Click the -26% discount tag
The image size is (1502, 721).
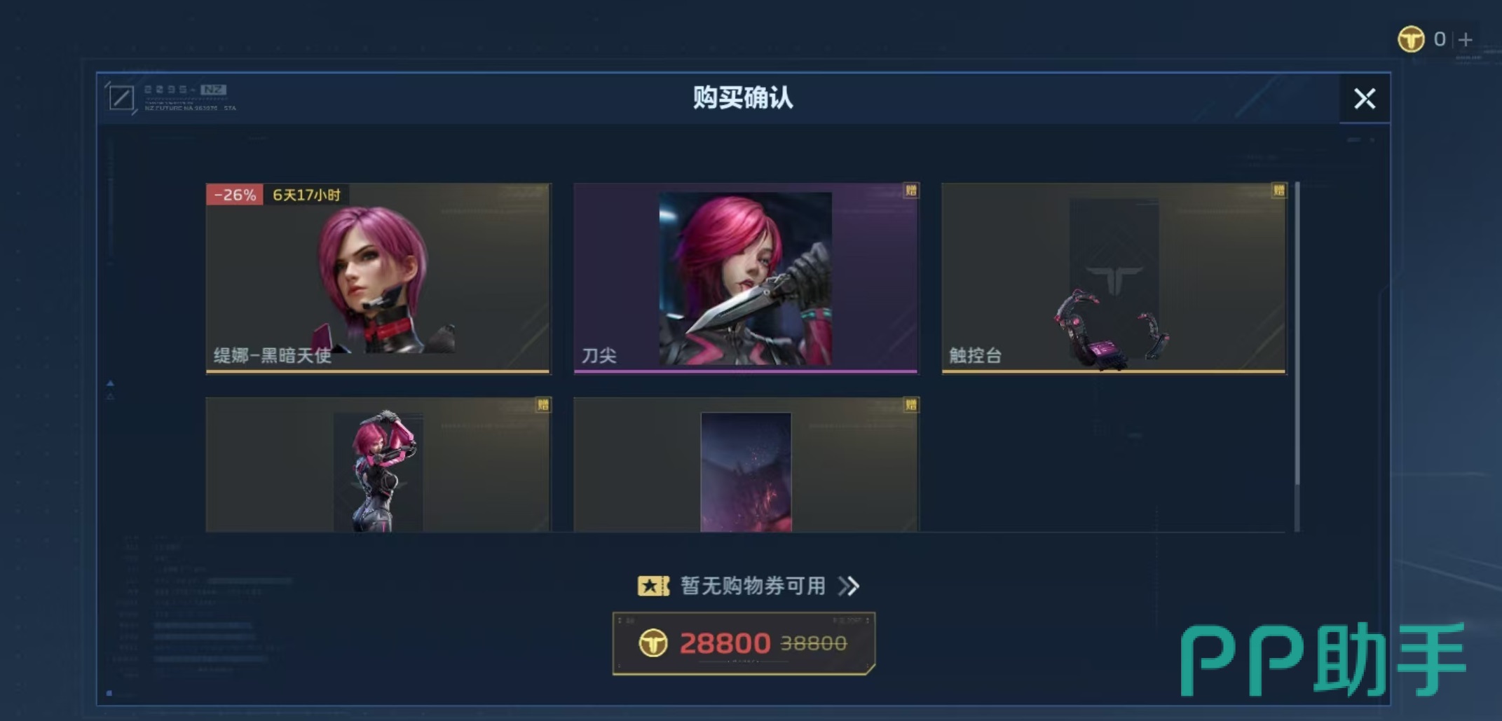point(235,195)
